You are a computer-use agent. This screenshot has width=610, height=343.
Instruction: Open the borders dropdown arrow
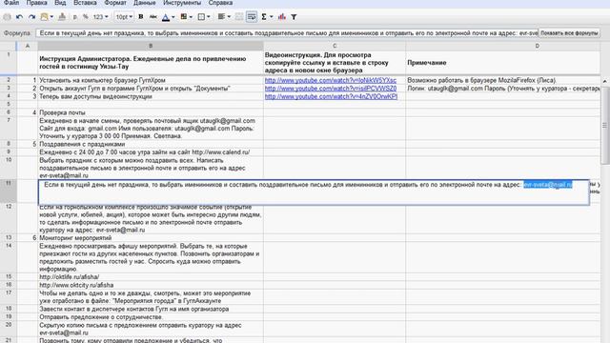point(209,17)
